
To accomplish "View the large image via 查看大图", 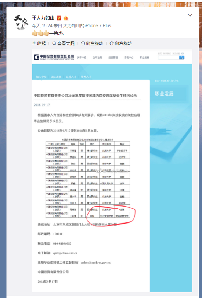I will pos(63,44).
